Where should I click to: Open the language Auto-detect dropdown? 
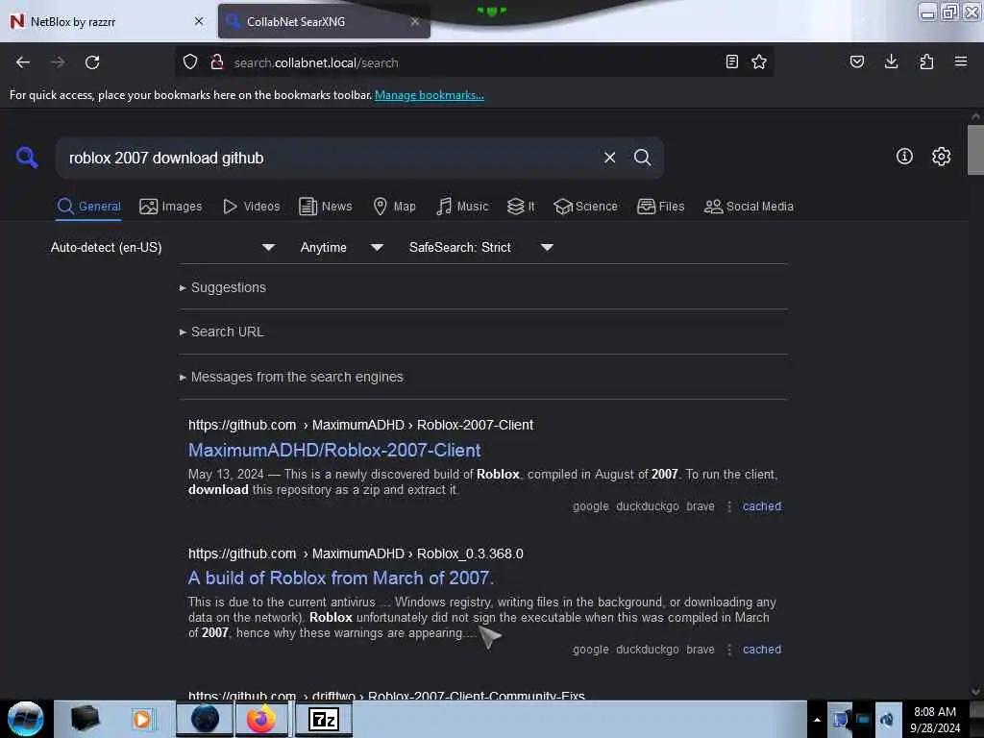162,247
